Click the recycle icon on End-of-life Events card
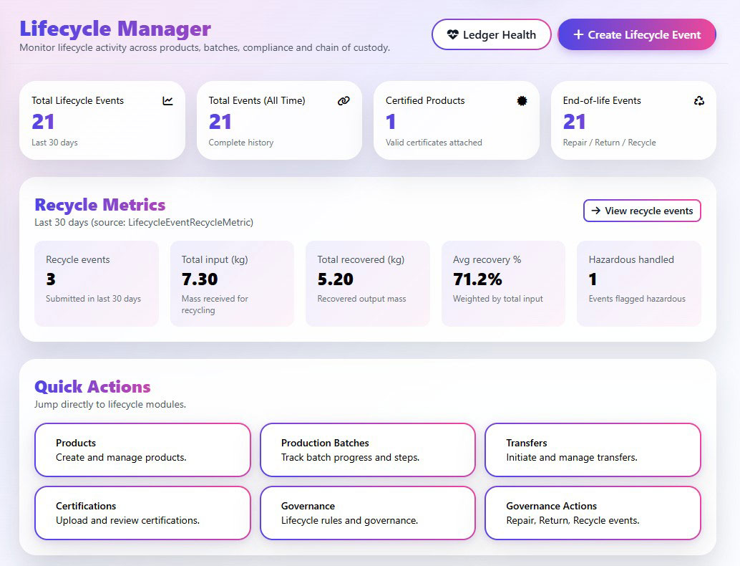Screen dimensions: 740x566 pos(698,101)
